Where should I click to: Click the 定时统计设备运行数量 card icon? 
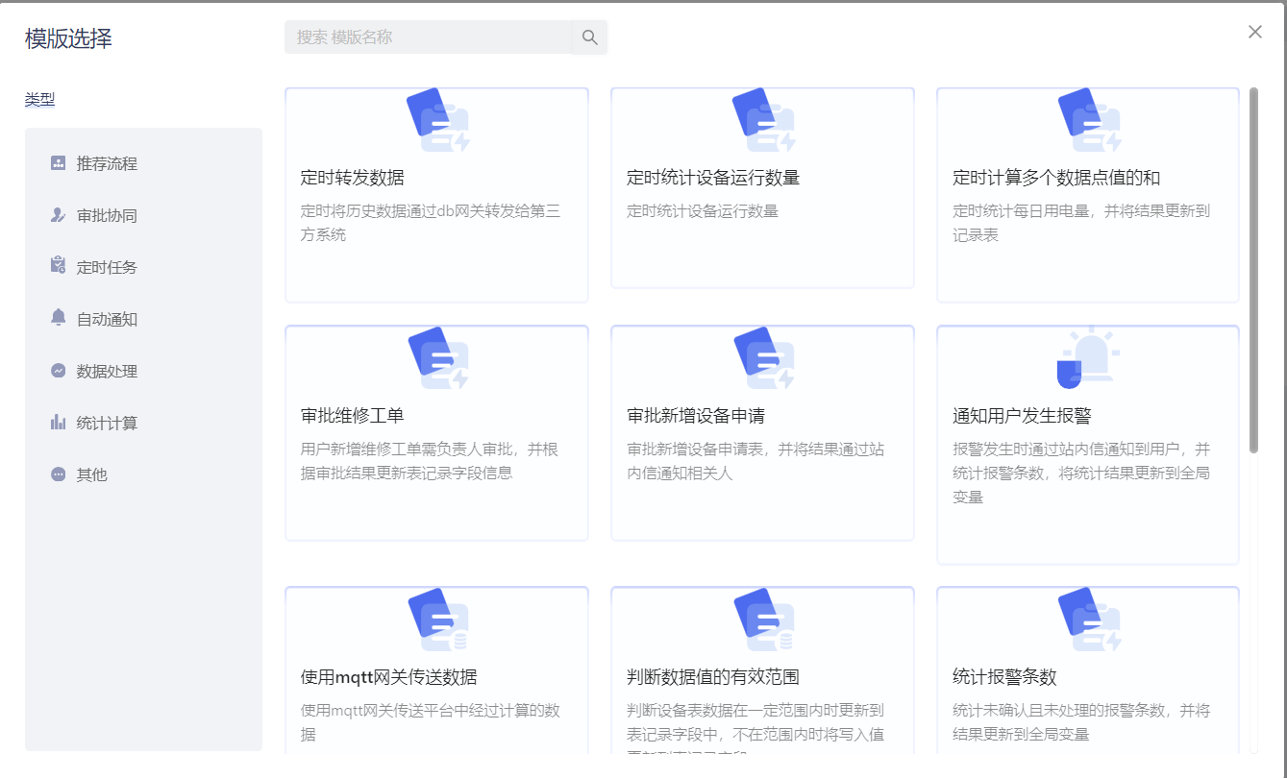point(764,120)
